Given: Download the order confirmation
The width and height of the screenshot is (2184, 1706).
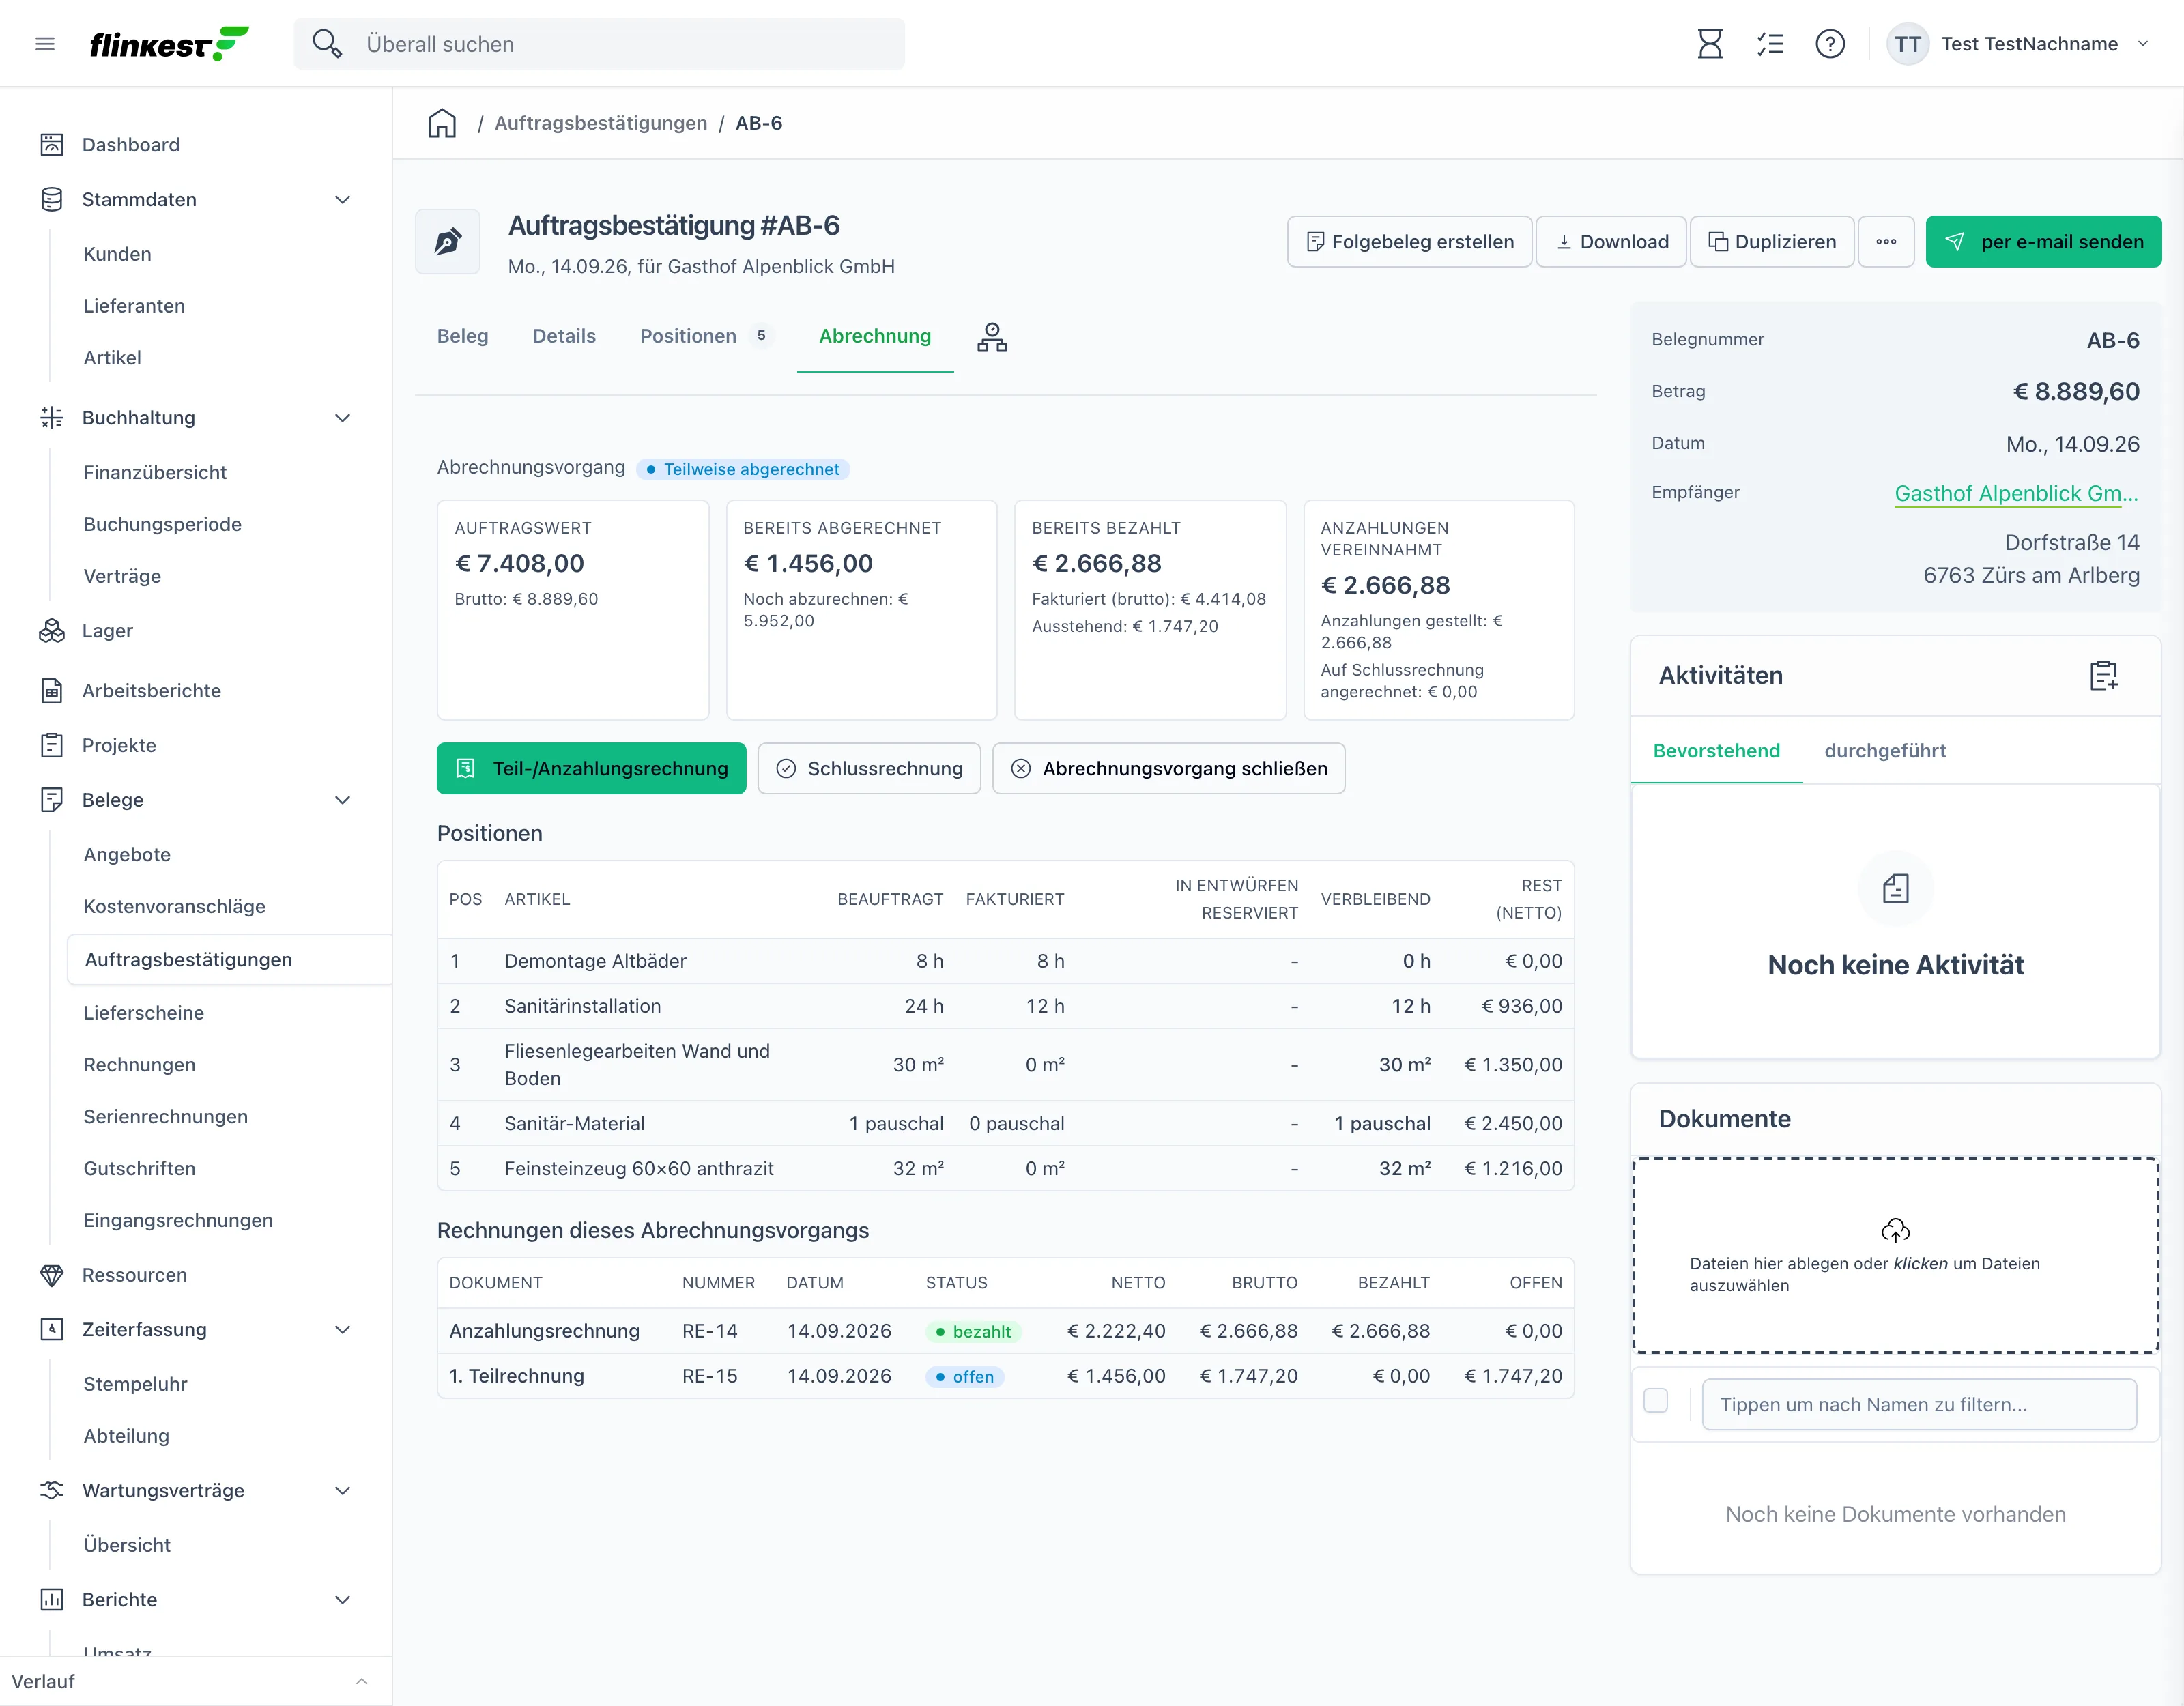Looking at the screenshot, I should pyautogui.click(x=1612, y=242).
